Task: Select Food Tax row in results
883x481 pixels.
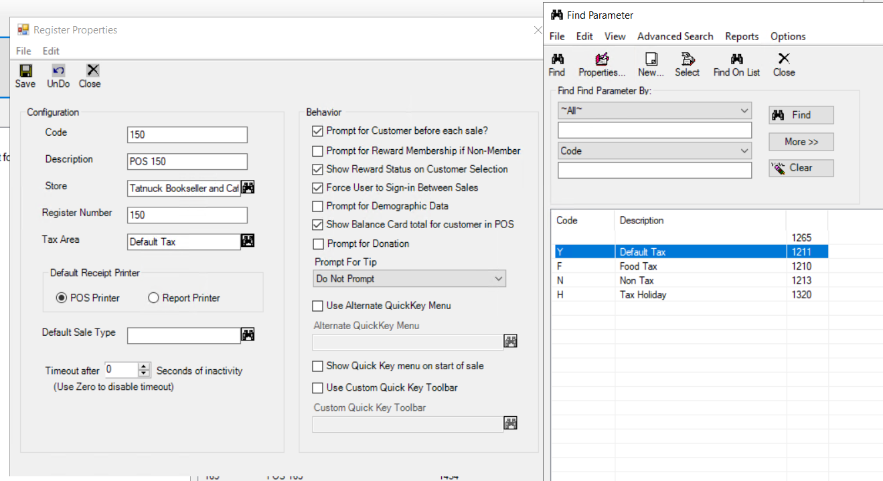Action: [692, 266]
